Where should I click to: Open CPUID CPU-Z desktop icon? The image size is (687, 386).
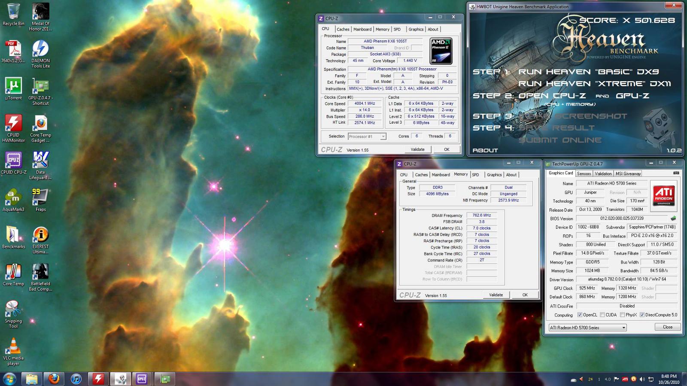[13, 163]
